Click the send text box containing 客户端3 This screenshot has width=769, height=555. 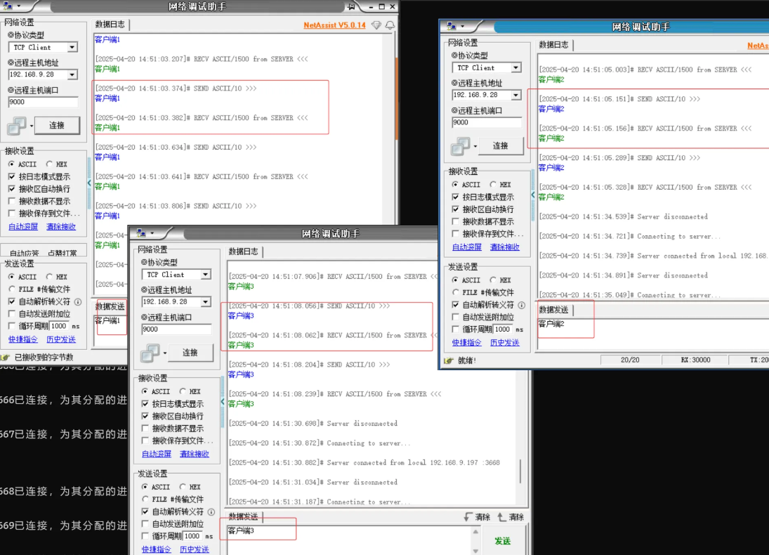click(x=349, y=541)
